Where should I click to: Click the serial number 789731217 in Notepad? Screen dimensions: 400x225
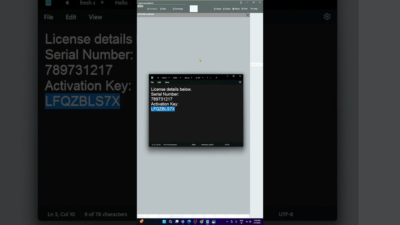[x=162, y=99]
